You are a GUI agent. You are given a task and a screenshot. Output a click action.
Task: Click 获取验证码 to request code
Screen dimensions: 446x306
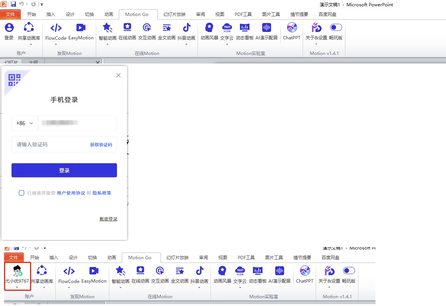pos(101,144)
